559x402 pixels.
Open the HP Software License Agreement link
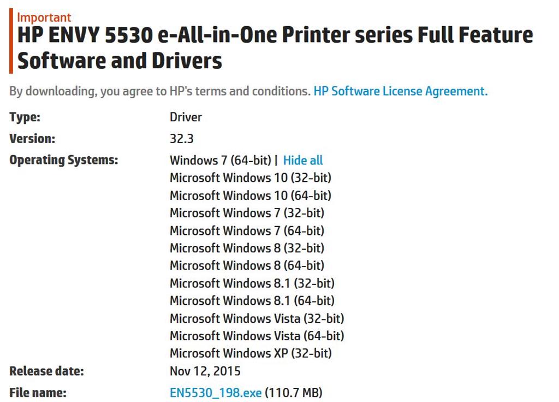coord(400,91)
